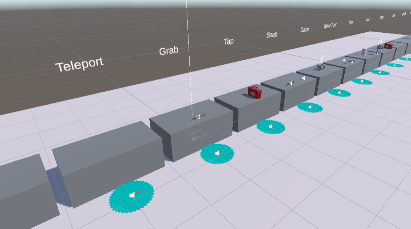The width and height of the screenshot is (411, 229).
Task: Click the Tap station label
Action: [229, 41]
